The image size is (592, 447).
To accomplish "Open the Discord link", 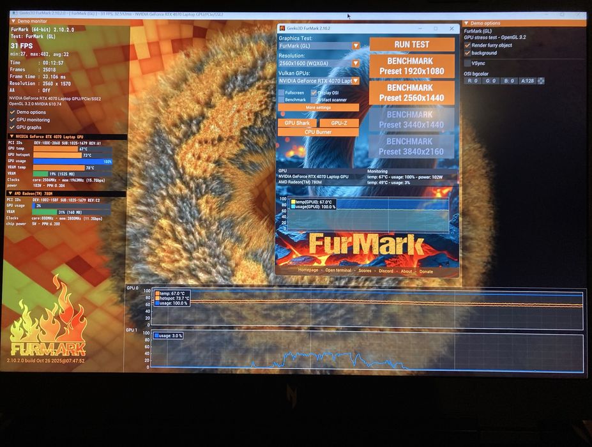I will coord(386,271).
